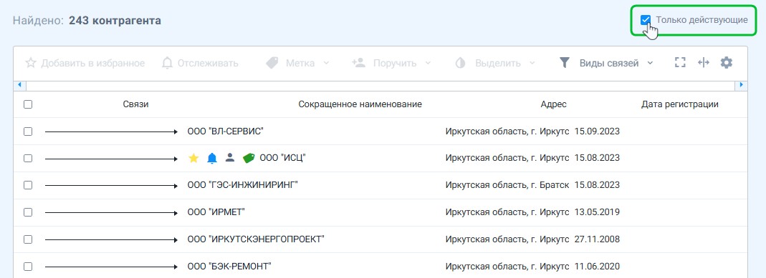
Task: Open ООО "ГЭС-ИНЖИНИРИНГ" company name
Action: tap(242, 186)
